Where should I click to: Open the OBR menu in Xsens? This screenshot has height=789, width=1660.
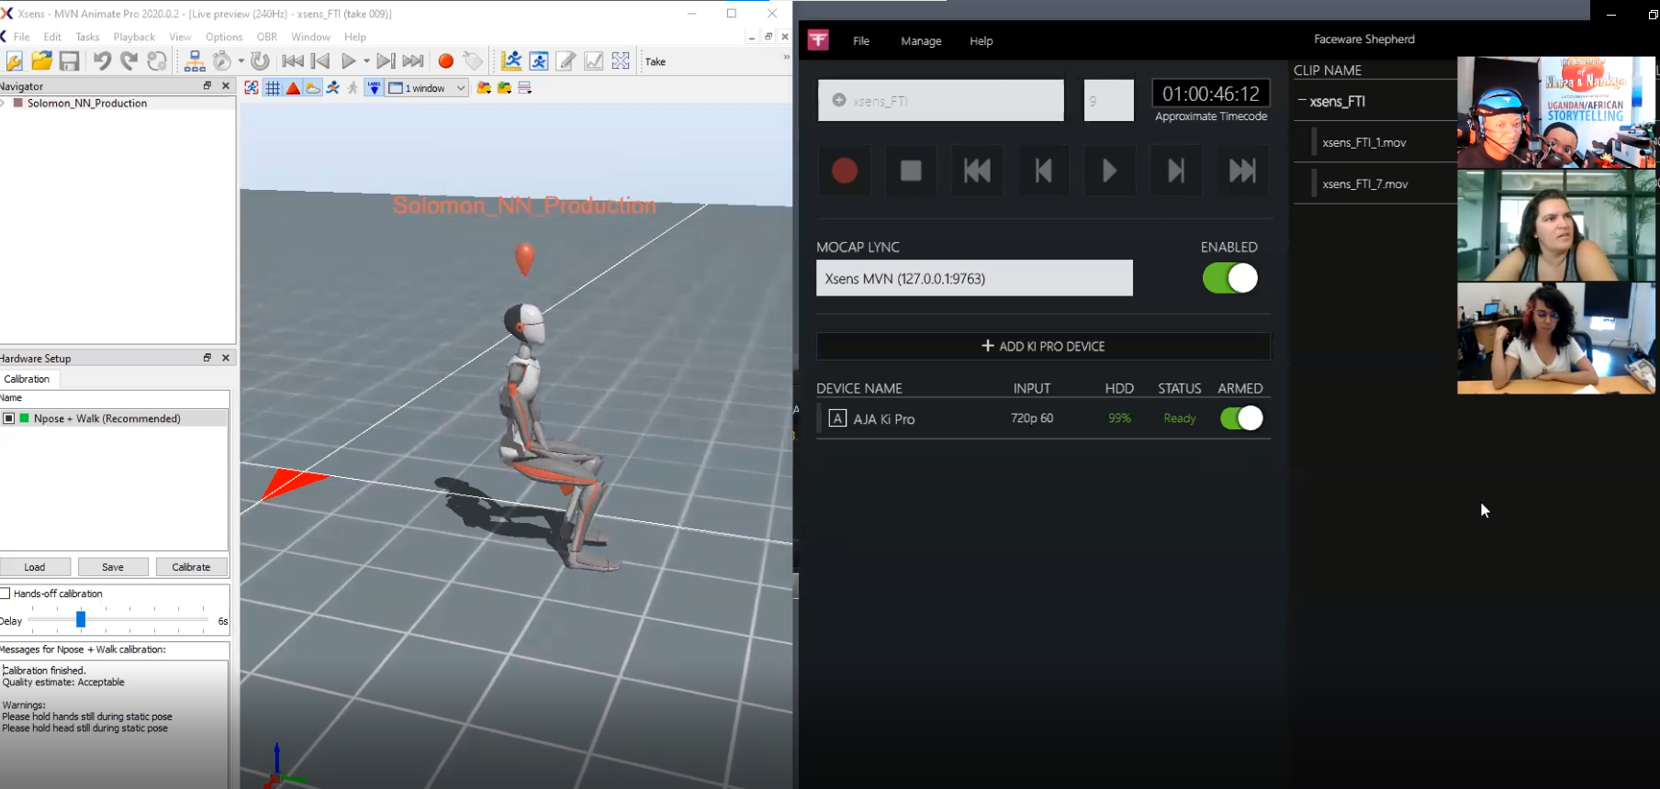pyautogui.click(x=267, y=37)
